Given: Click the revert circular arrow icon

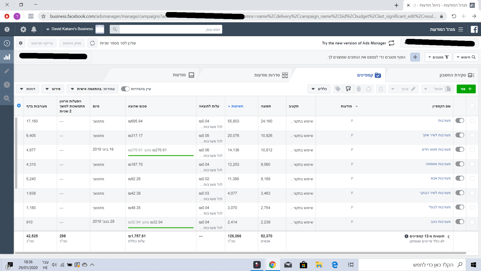Looking at the screenshot, I should coord(369,89).
